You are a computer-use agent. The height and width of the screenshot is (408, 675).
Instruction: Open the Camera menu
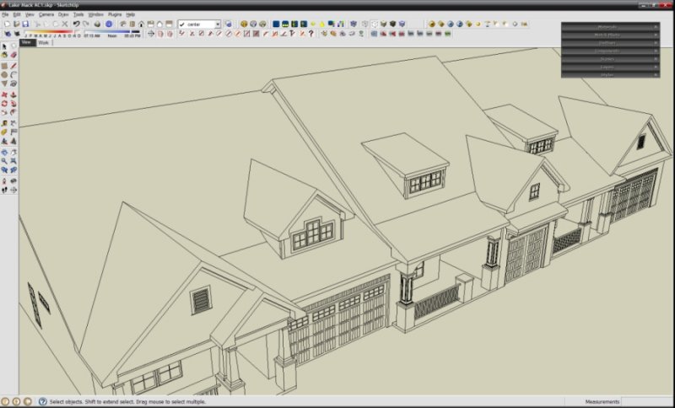click(x=46, y=14)
